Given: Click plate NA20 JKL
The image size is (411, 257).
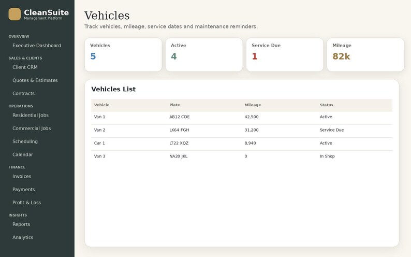Looking at the screenshot, I should pyautogui.click(x=178, y=156).
